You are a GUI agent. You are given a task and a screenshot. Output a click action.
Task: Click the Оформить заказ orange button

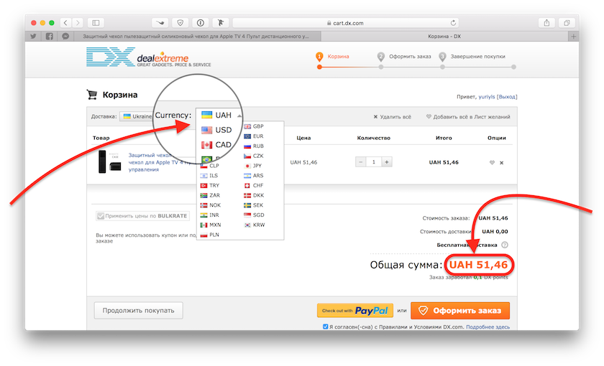(x=460, y=311)
